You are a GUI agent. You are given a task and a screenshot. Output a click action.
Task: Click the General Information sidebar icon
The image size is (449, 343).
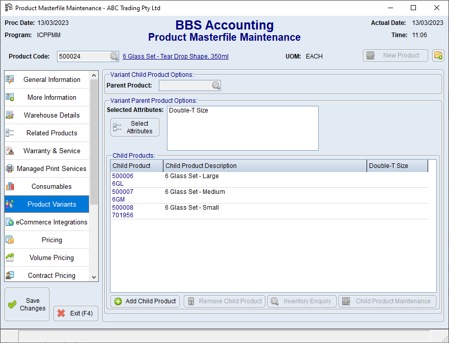click(10, 79)
